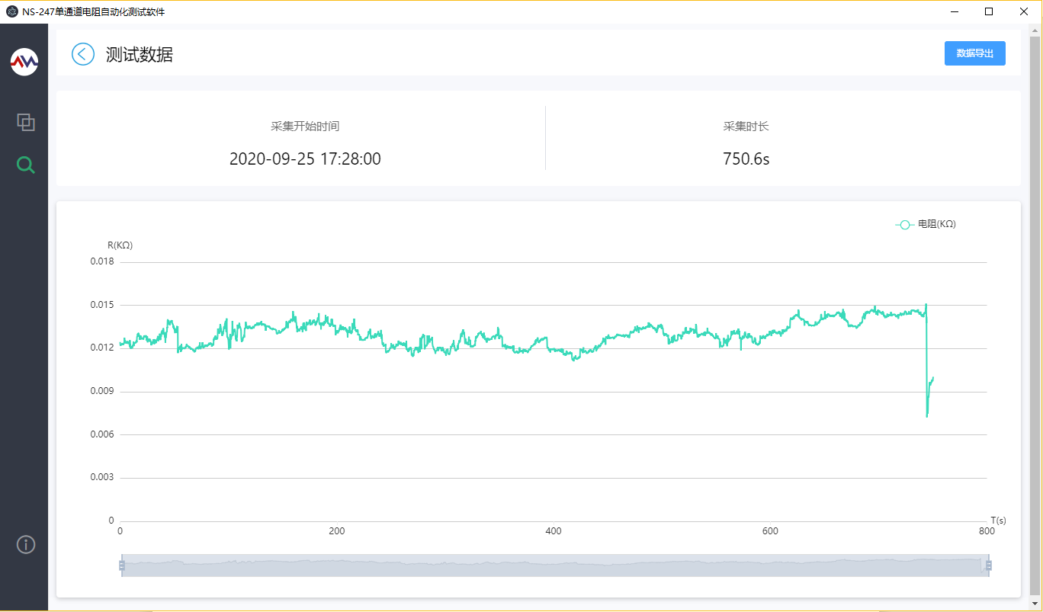
Task: Click the start time 2020-09-25 17:28:00
Action: coord(305,159)
